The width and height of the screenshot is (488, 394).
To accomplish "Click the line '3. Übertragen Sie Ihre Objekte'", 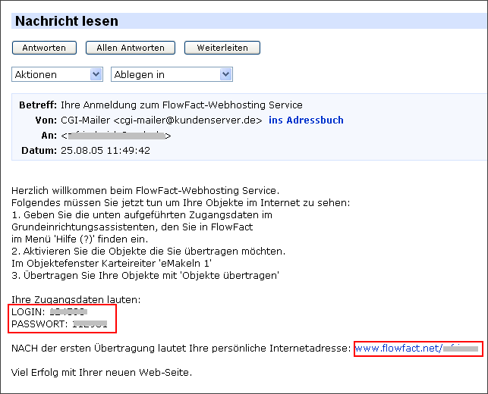I will (146, 276).
